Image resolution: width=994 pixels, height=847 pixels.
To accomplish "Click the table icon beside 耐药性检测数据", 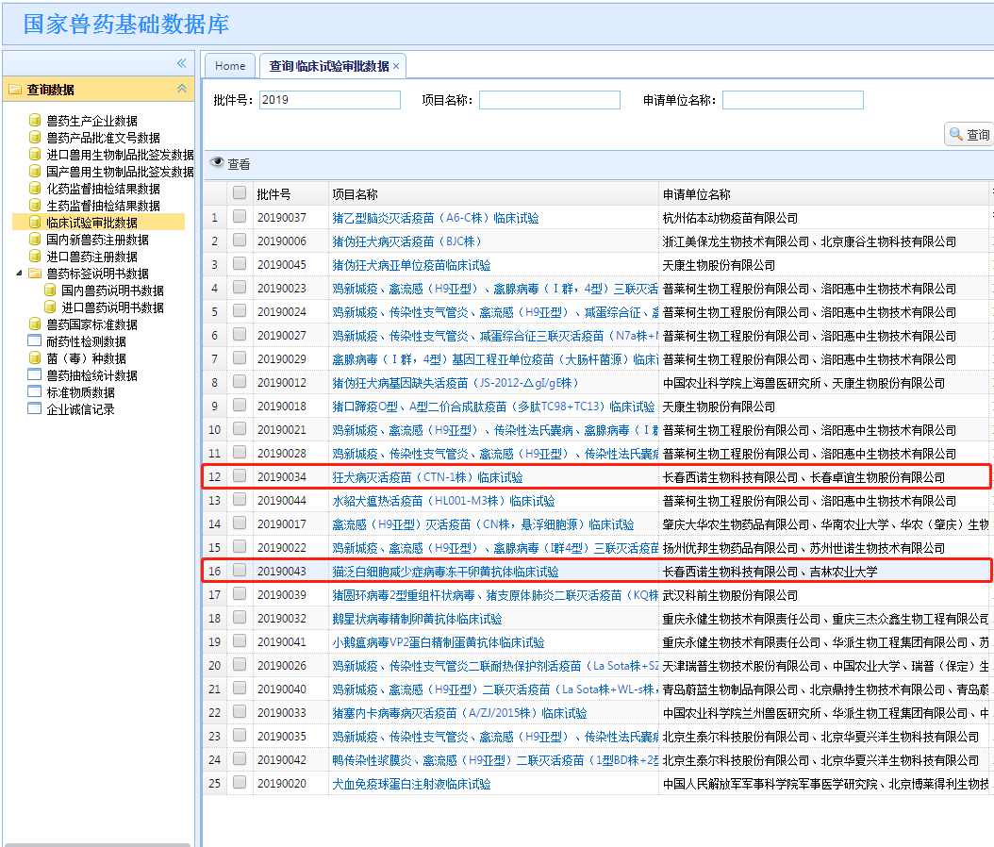I will (35, 341).
